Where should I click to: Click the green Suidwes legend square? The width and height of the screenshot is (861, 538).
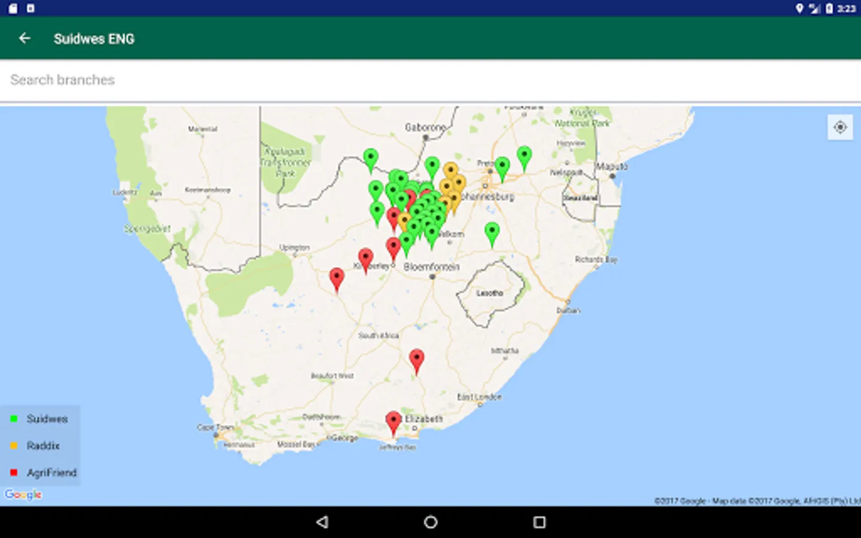(14, 419)
